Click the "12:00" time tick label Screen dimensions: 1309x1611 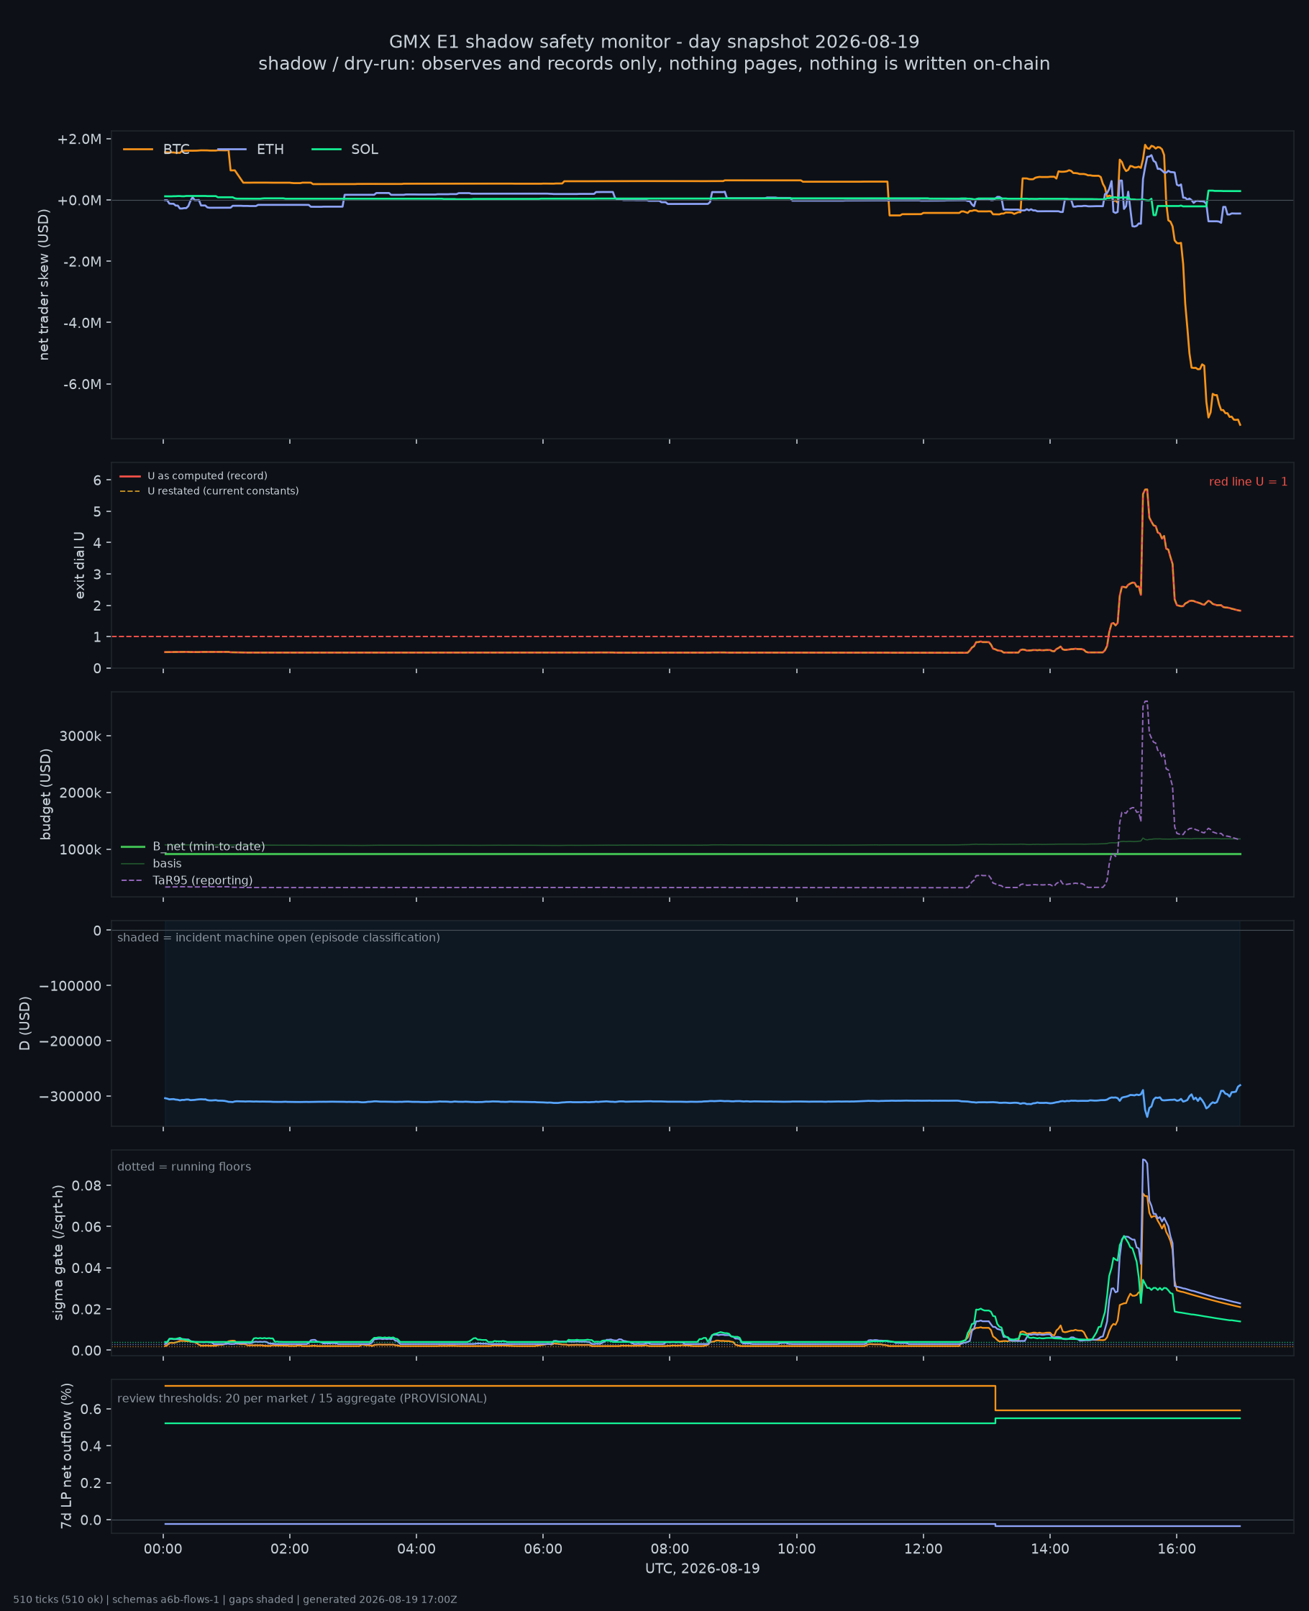[x=923, y=1549]
